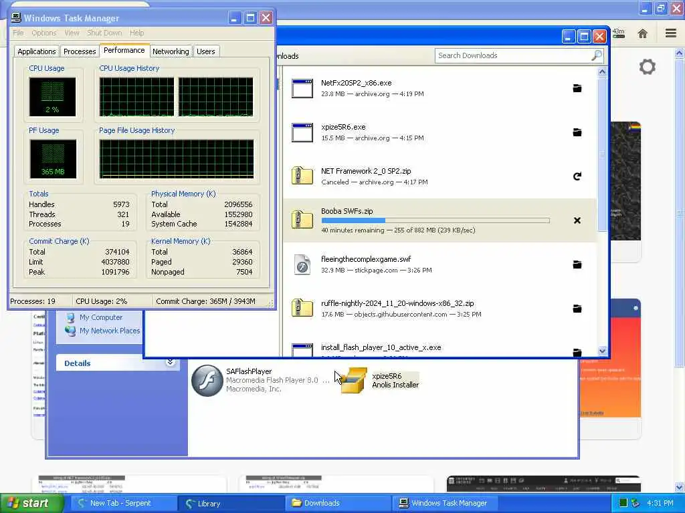Click the Booba SWFs.zip download progress bar
Image resolution: width=685 pixels, height=513 pixels.
tap(435, 220)
